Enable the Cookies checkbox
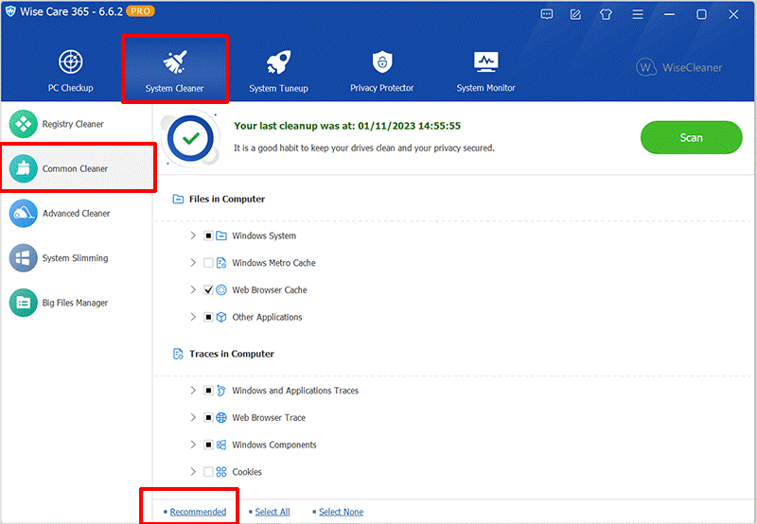This screenshot has width=757, height=524. tap(208, 472)
